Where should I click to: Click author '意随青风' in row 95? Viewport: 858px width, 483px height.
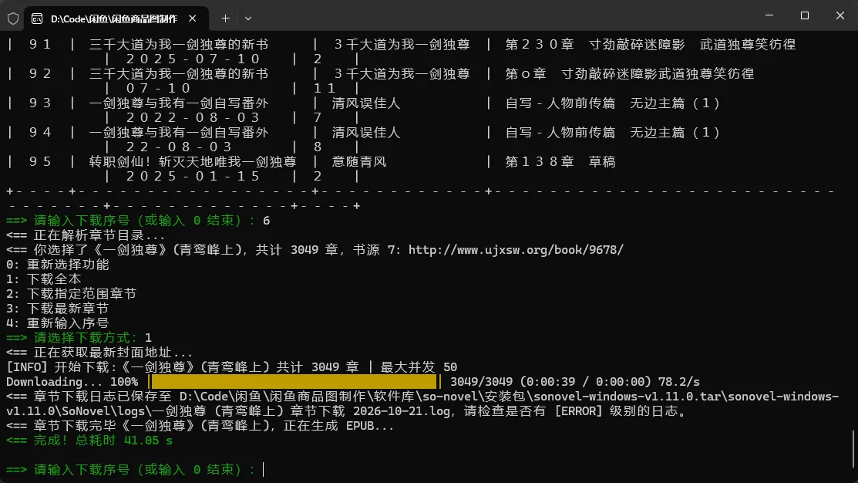tap(359, 161)
